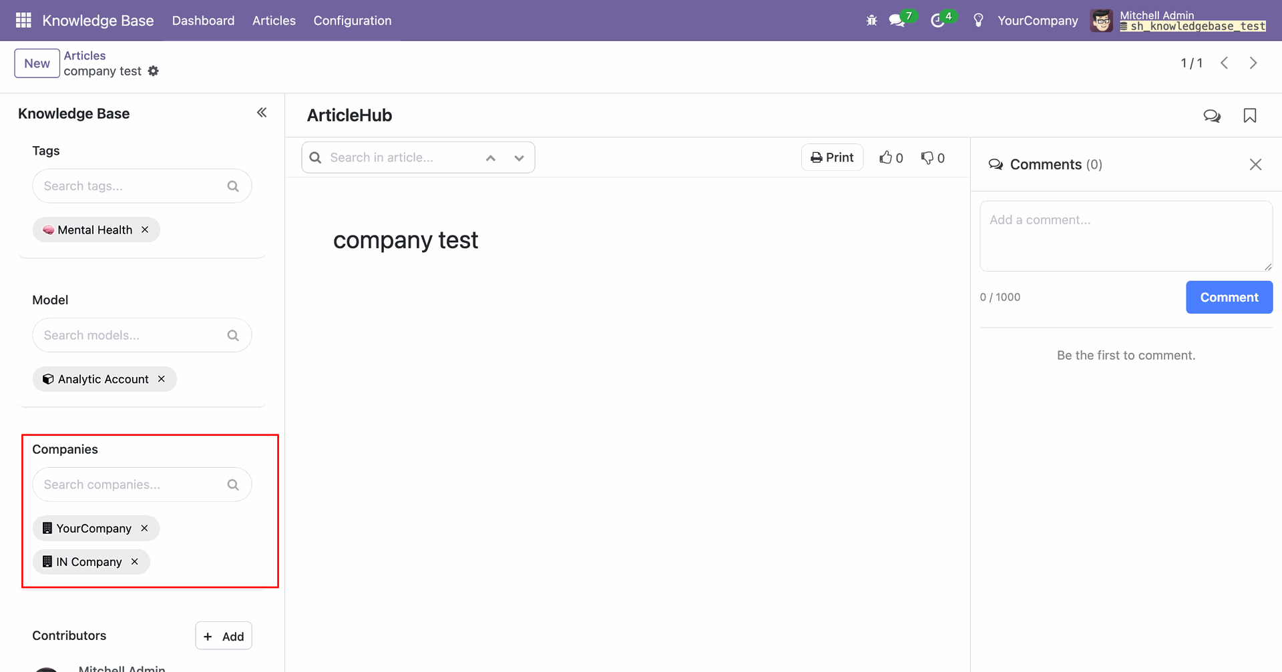This screenshot has height=672, width=1282.
Task: Click the thumbs down dislike icon
Action: pyautogui.click(x=927, y=157)
